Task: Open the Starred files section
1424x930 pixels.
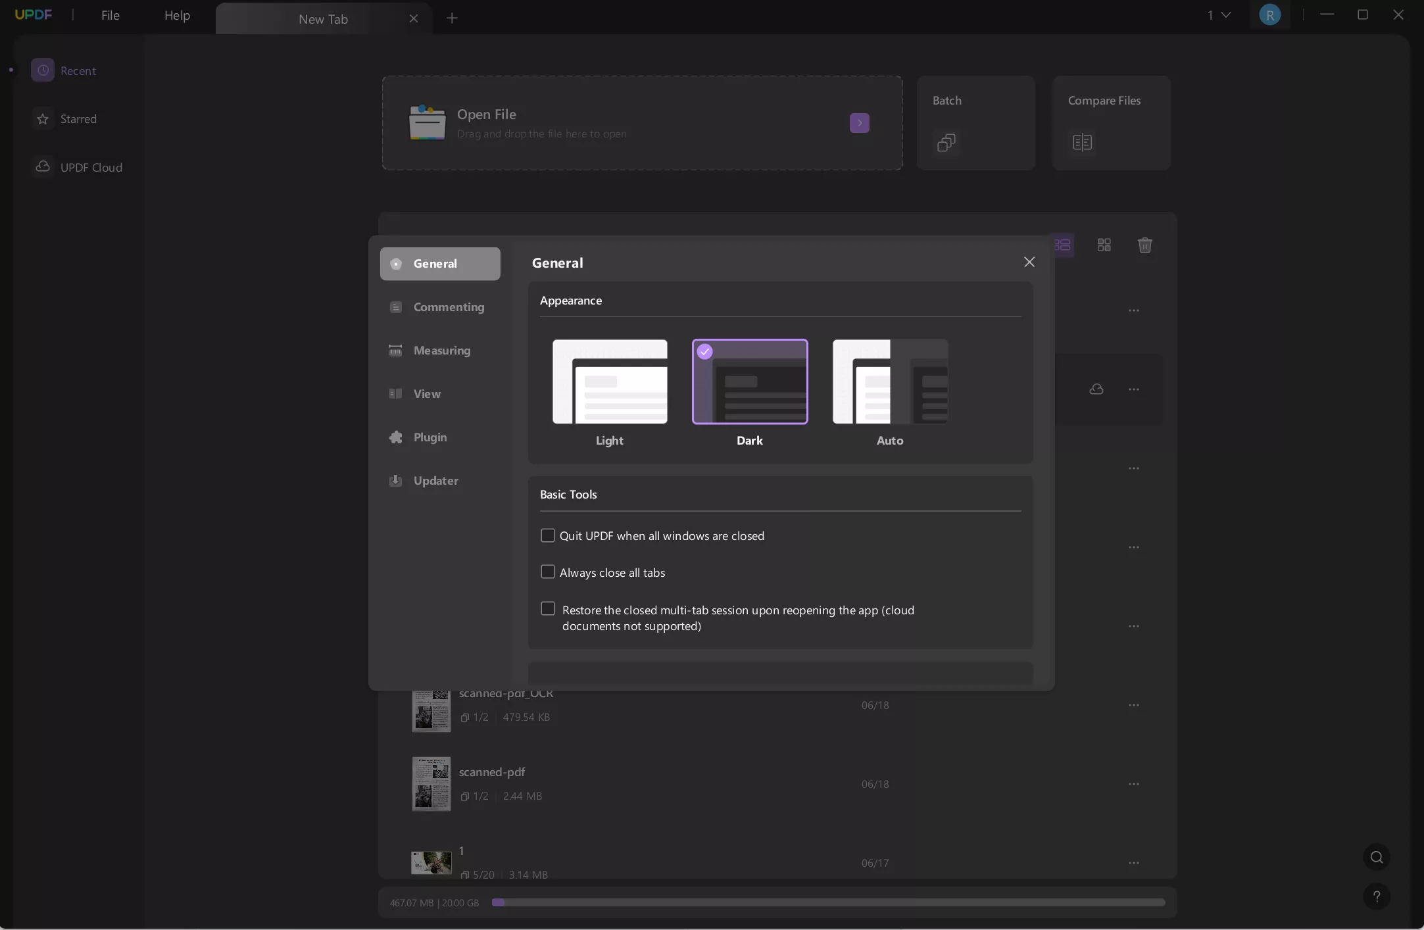Action: [64, 119]
